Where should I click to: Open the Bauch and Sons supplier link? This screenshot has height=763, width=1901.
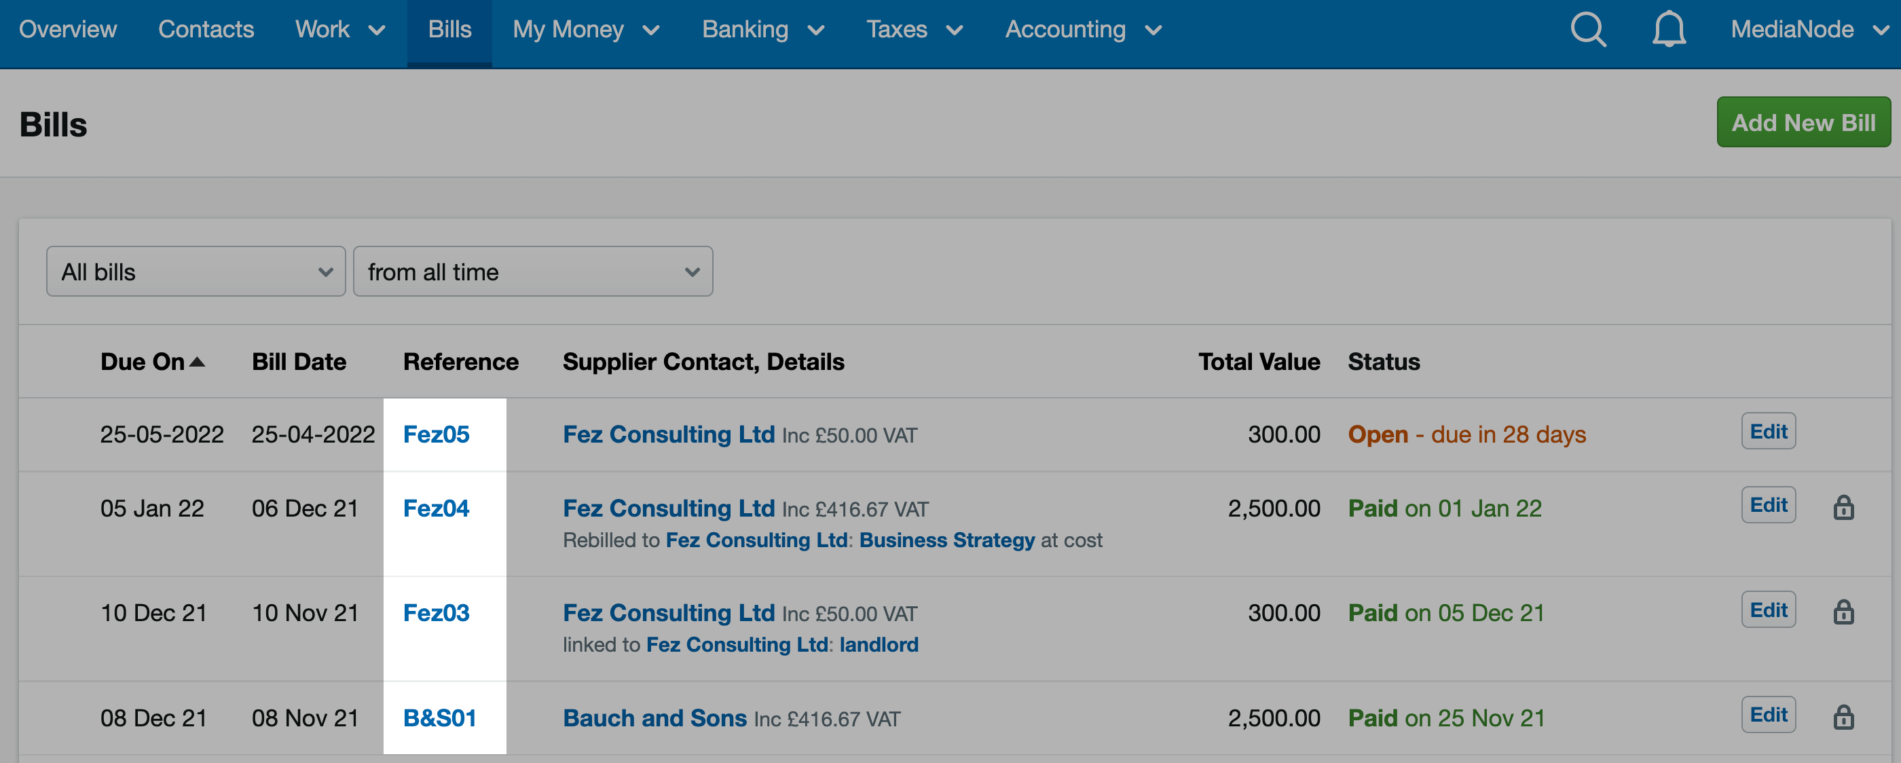pos(655,717)
